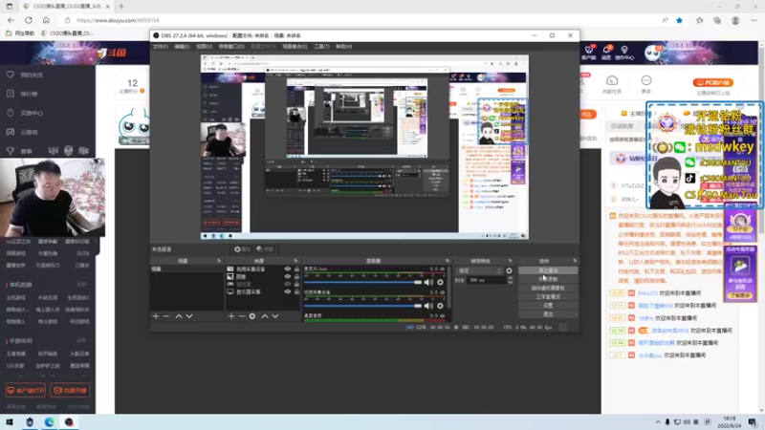Open OBS 编辑(E) menu

tap(182, 47)
